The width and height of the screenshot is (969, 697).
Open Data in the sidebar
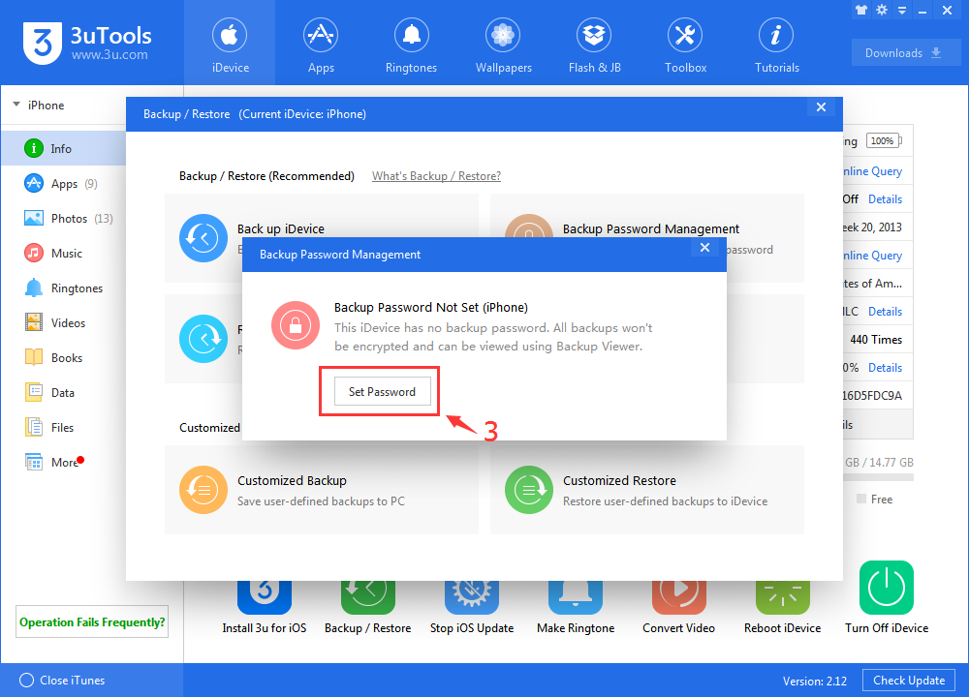[x=63, y=393]
